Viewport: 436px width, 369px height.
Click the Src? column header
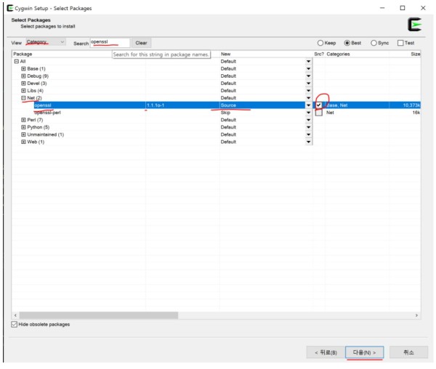point(319,54)
